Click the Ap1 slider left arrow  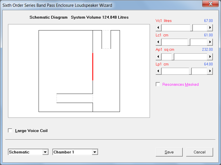click(159, 57)
